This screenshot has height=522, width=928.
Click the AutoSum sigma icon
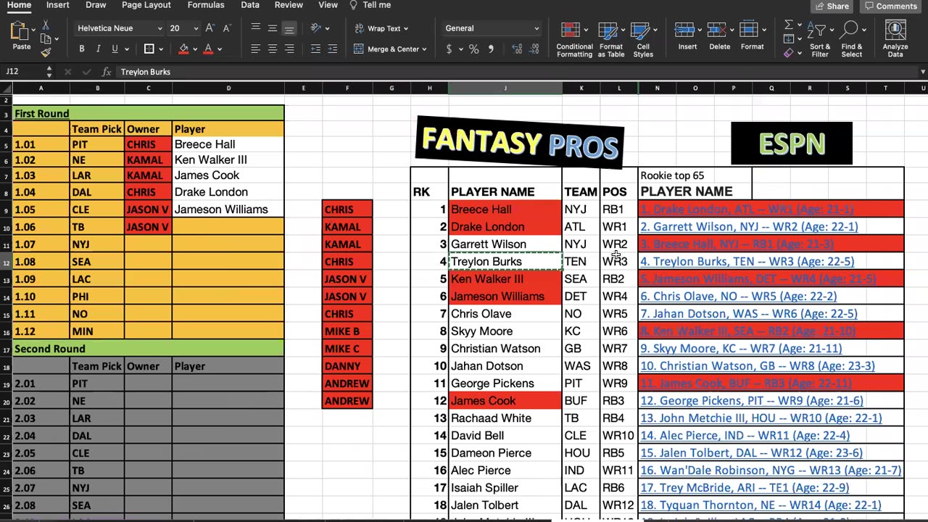[788, 25]
